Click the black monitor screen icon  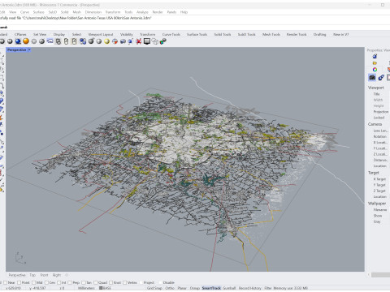pyautogui.click(x=147, y=41)
